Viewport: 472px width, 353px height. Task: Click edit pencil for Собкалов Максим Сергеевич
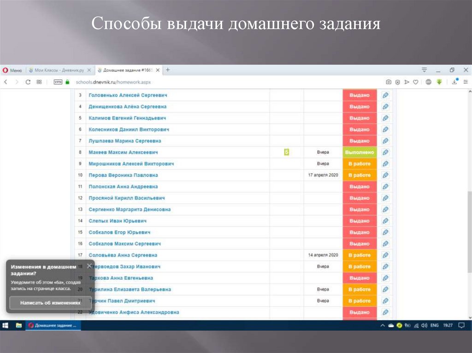[385, 244]
